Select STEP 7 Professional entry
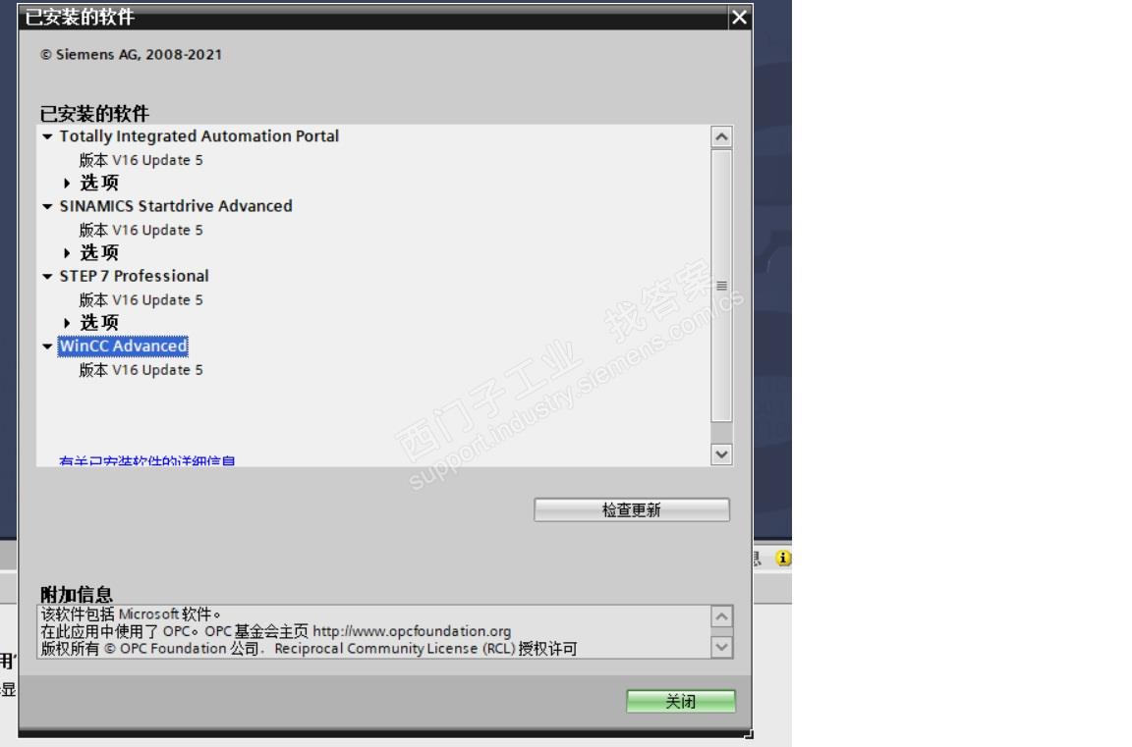1132x747 pixels. point(134,276)
